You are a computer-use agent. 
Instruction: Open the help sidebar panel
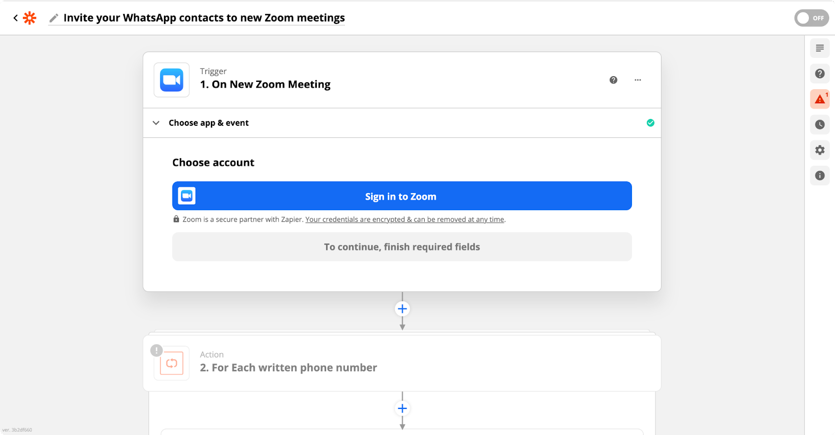click(x=820, y=74)
